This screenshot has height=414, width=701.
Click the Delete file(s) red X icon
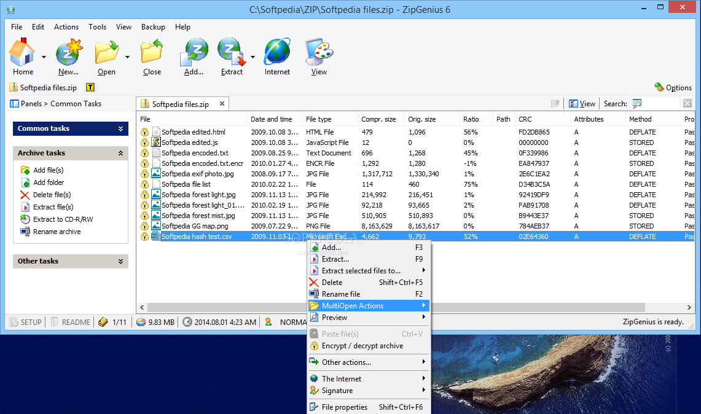(25, 195)
